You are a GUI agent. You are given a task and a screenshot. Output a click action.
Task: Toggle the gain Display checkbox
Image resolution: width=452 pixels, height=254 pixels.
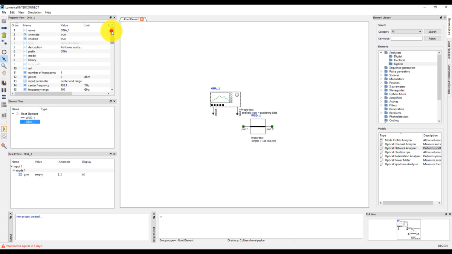pos(83,175)
